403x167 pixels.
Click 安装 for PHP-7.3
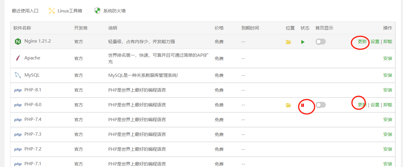[388, 134]
